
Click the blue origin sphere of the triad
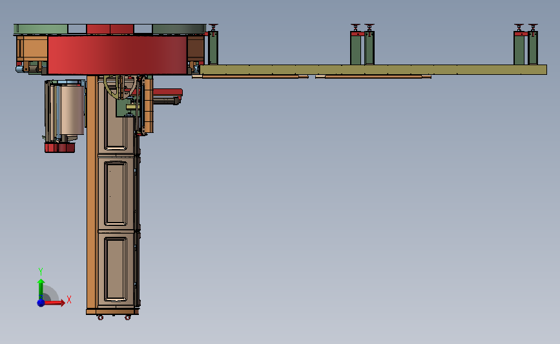tap(41, 303)
